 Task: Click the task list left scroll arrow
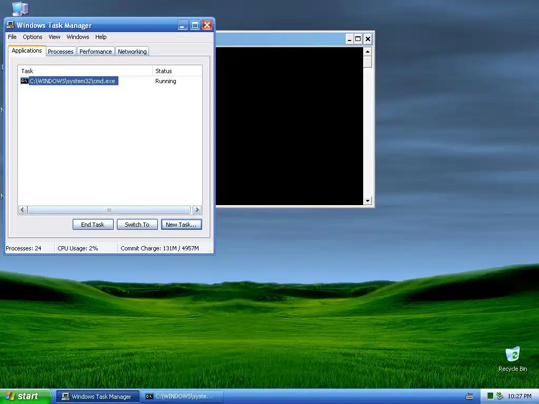tap(23, 209)
